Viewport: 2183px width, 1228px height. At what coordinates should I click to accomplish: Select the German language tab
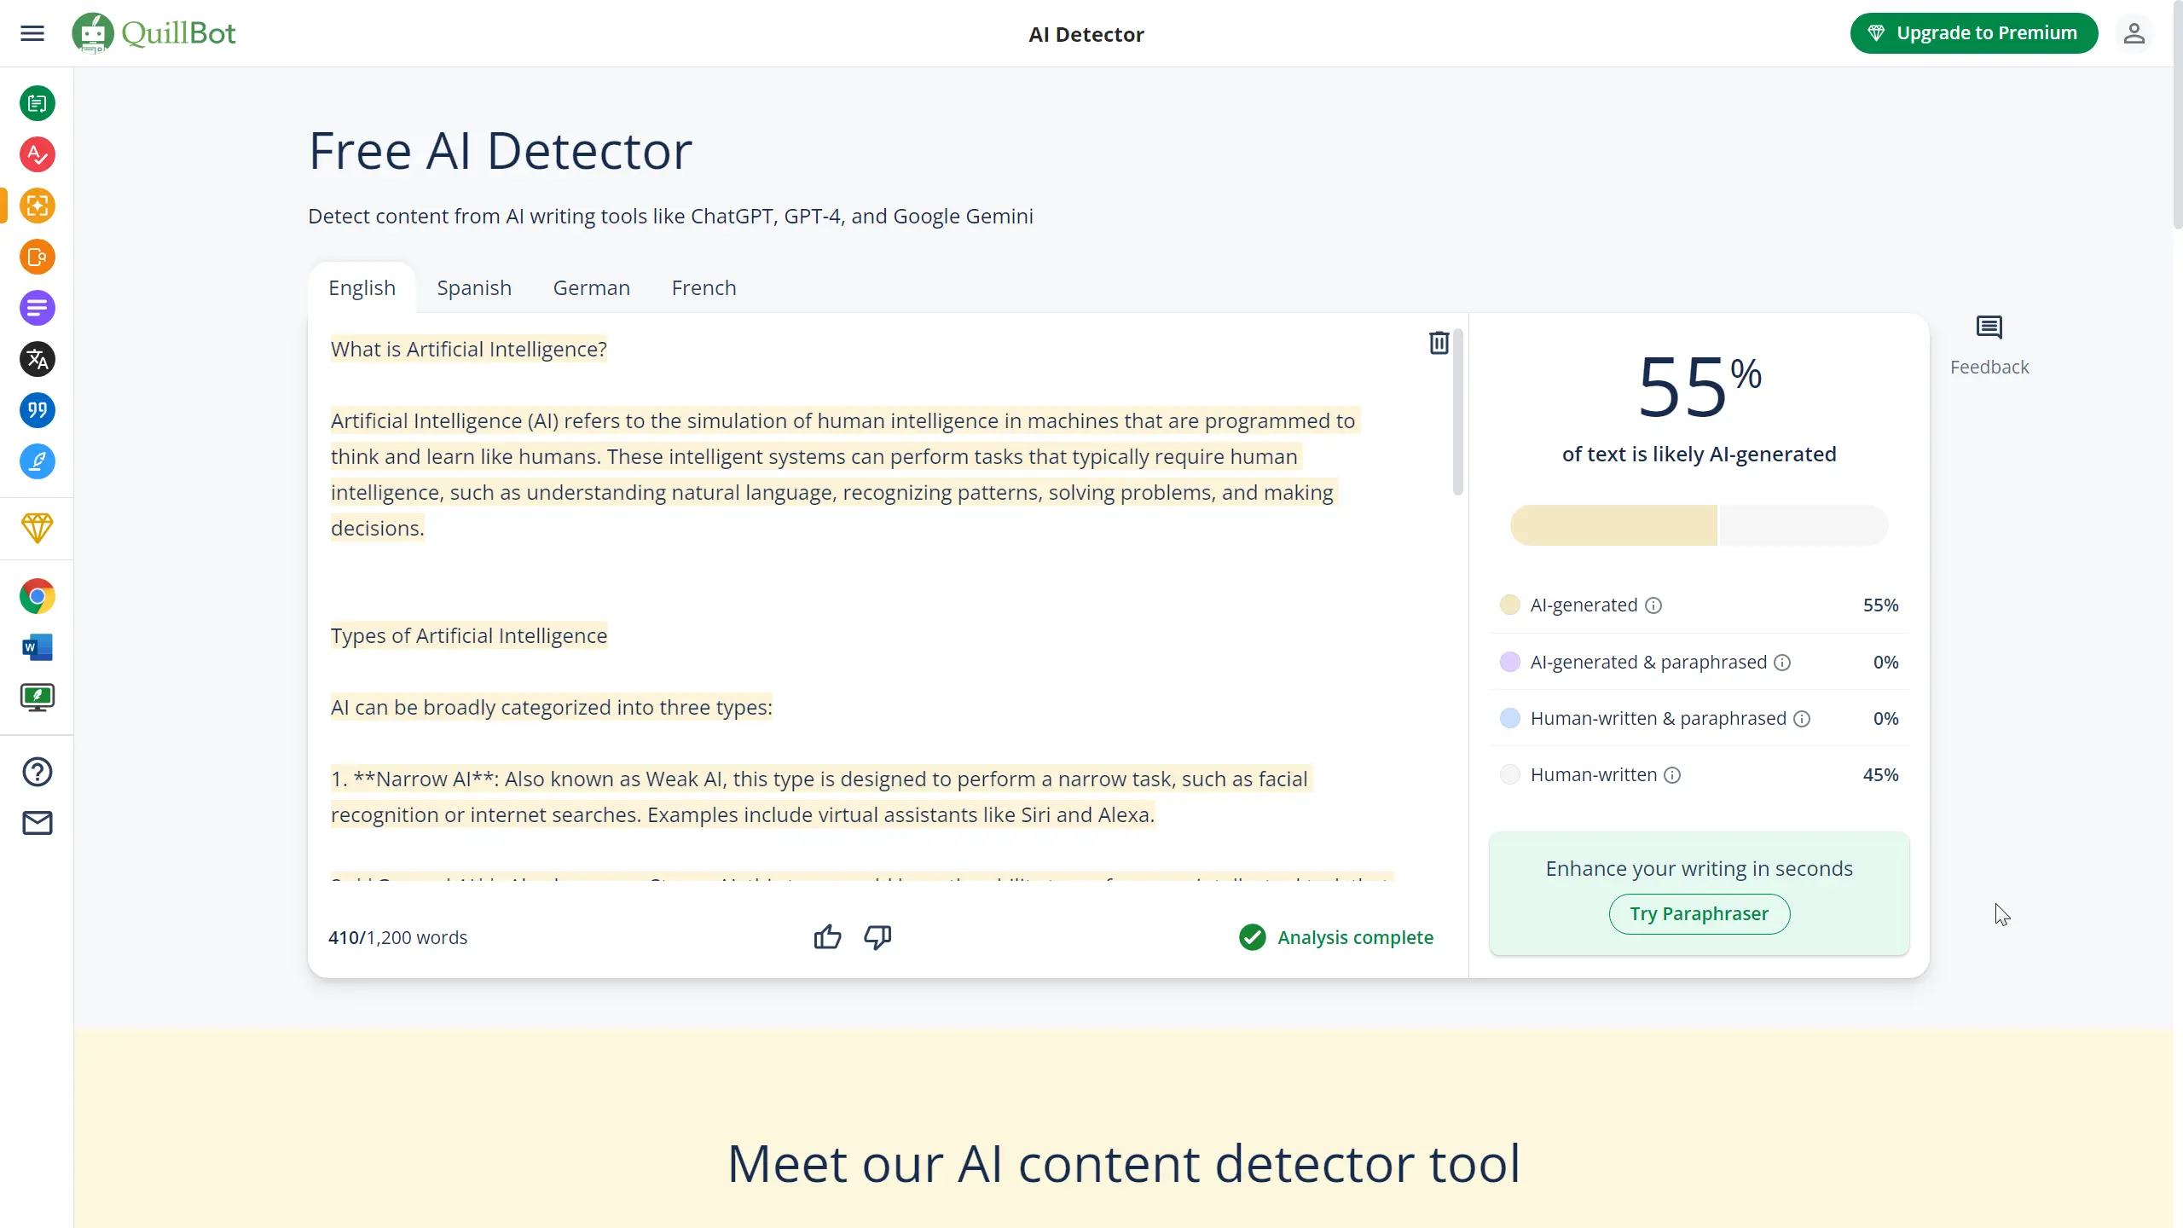[x=591, y=288]
